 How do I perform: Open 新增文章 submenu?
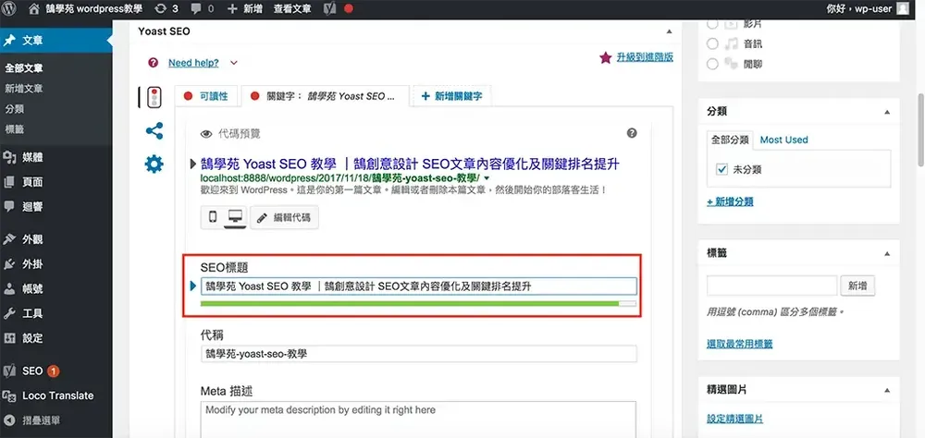click(24, 89)
